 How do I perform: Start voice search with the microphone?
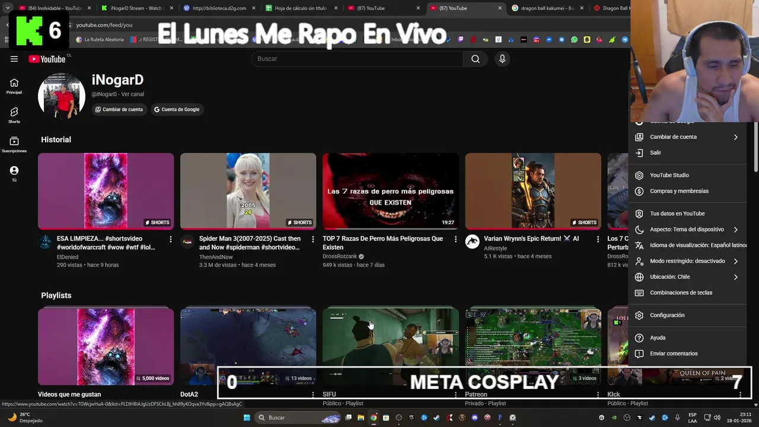502,59
